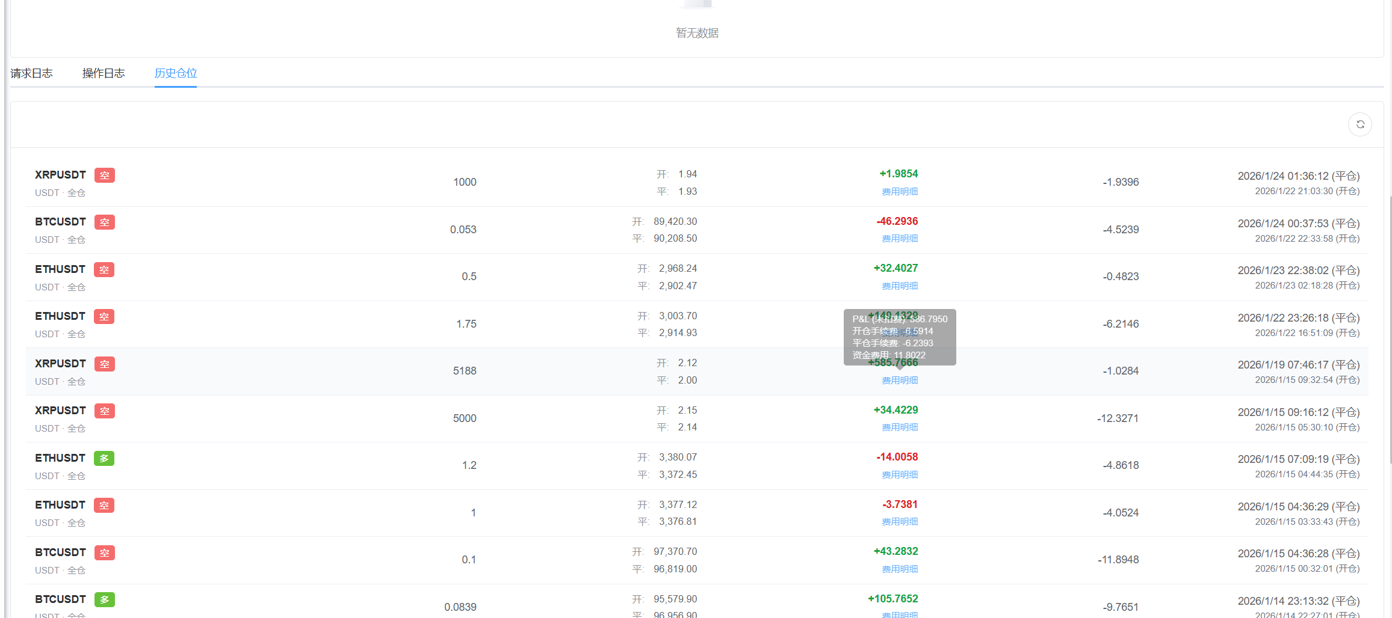Click the short badge on XRPUSDT 5188 row
Screen dimensions: 1392x618
[105, 364]
